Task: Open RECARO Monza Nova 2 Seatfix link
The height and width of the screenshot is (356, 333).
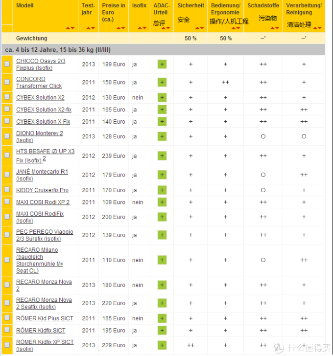Action: [x=44, y=303]
